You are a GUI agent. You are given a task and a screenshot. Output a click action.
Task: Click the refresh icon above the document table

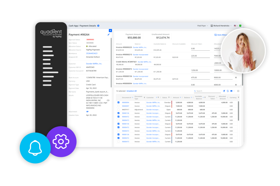228,91
